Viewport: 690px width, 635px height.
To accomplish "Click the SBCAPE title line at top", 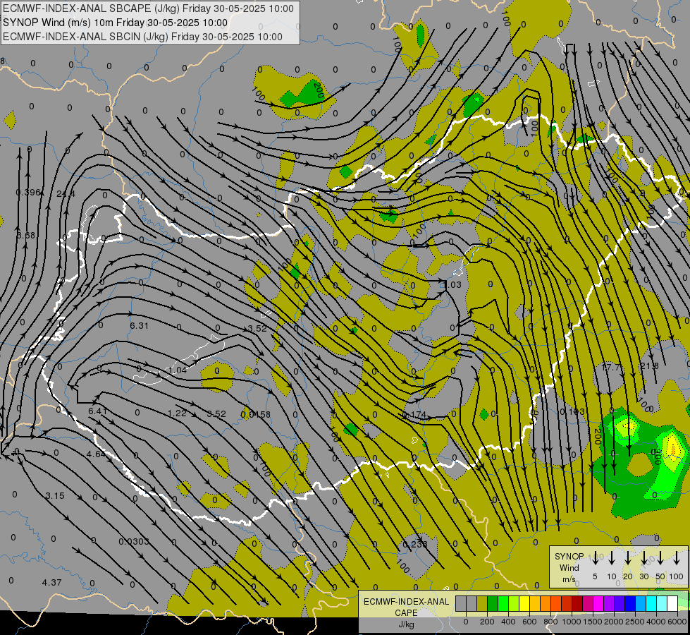I will tap(148, 8).
